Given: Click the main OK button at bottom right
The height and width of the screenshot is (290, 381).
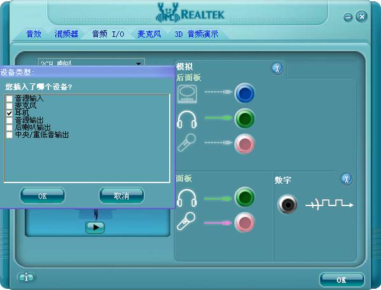Looking at the screenshot, I should (x=342, y=280).
